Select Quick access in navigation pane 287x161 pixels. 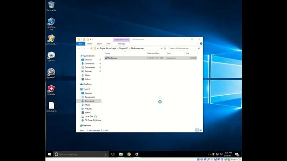click(89, 56)
